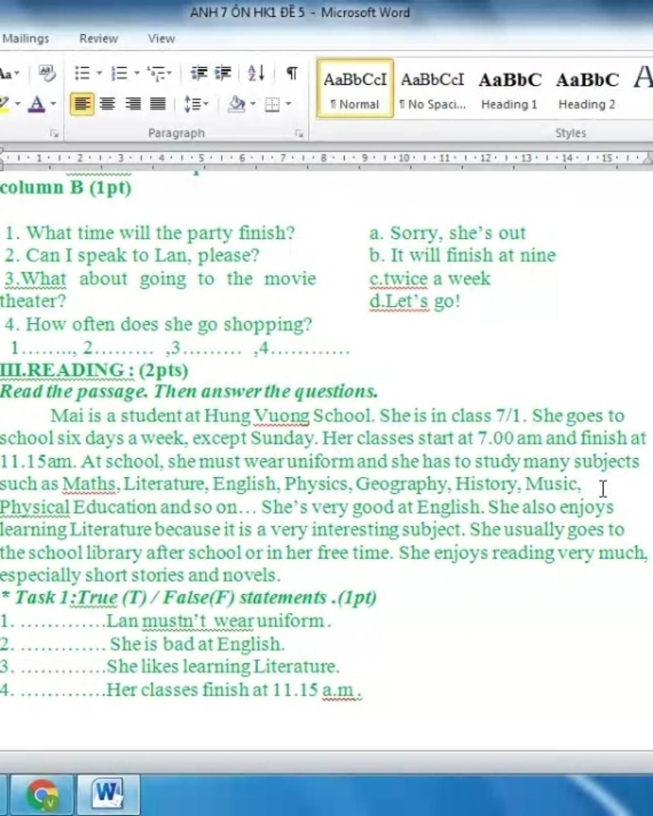Apply numbered list formatting

tap(119, 73)
